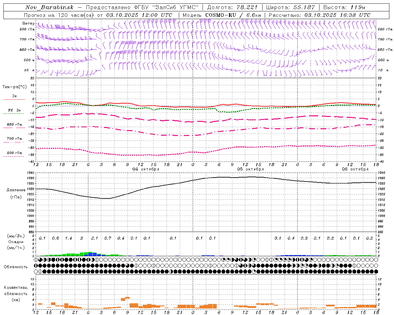Click the '(гПа)' unit label under Давление
The height and width of the screenshot is (315, 394).
[16, 197]
